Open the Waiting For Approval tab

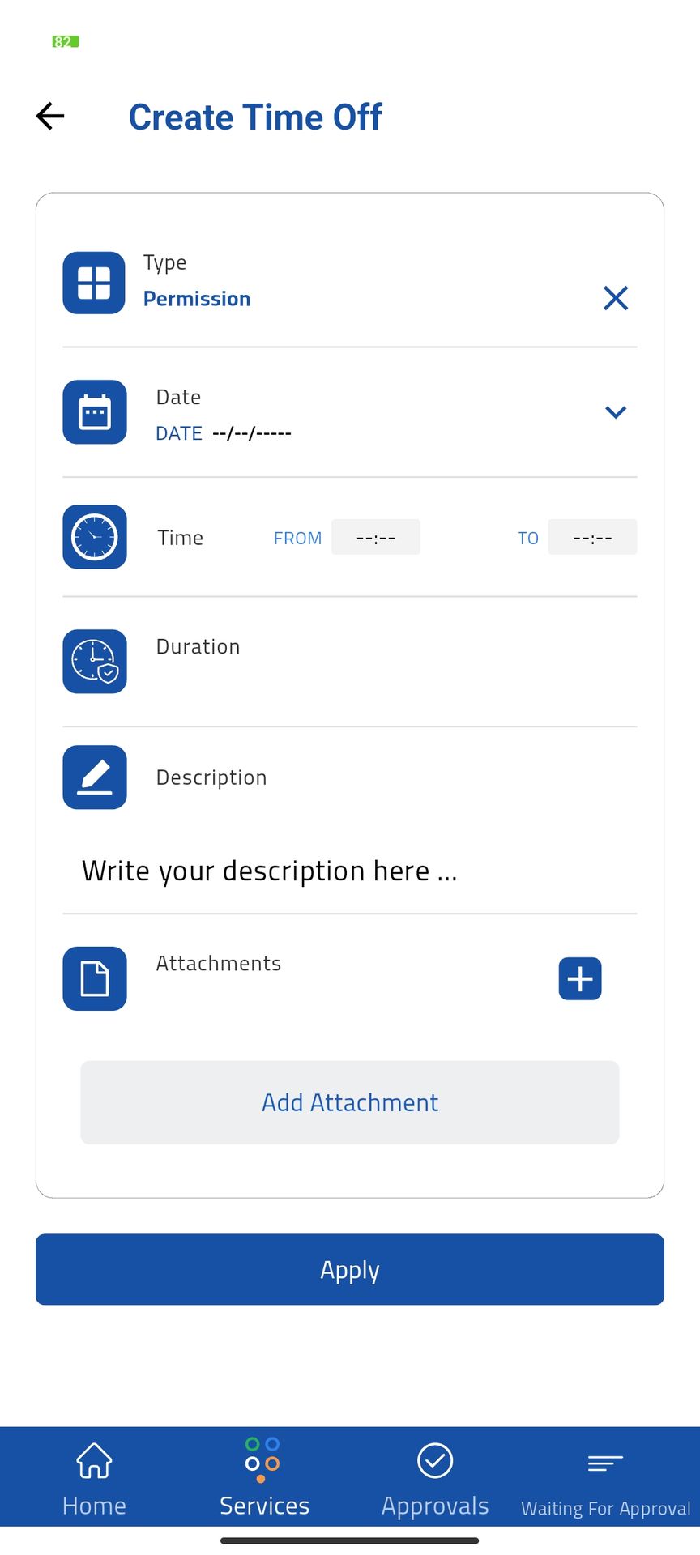click(606, 1482)
